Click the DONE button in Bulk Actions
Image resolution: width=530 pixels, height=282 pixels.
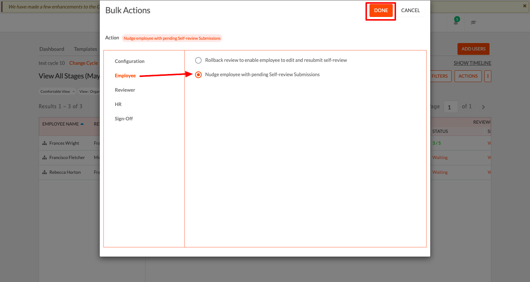[381, 11]
